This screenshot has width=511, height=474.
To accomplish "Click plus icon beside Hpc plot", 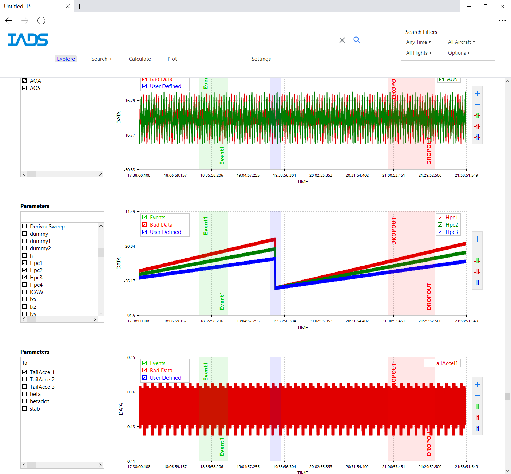I will pos(477,239).
